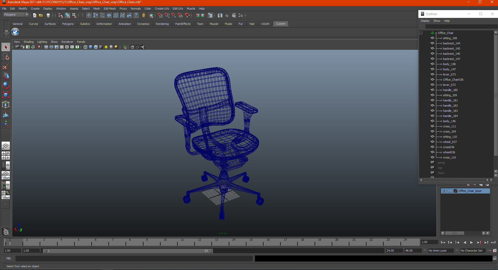
Task: Expand status line collapsed section arrow
Action: (x=53, y=16)
